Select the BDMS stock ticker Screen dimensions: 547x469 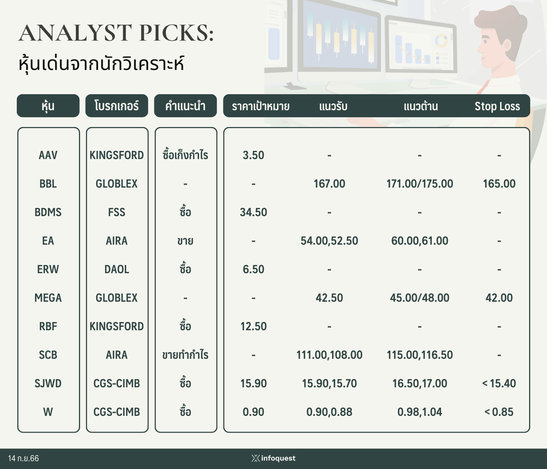[x=48, y=212]
